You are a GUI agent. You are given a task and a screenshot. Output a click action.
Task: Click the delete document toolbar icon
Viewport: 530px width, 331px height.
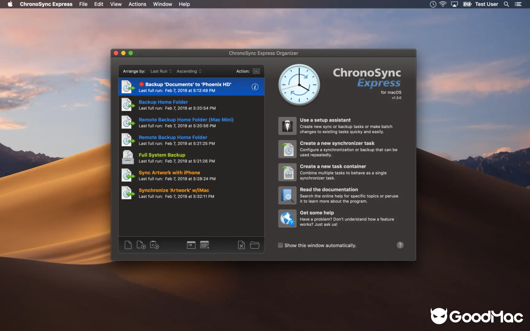click(x=241, y=245)
